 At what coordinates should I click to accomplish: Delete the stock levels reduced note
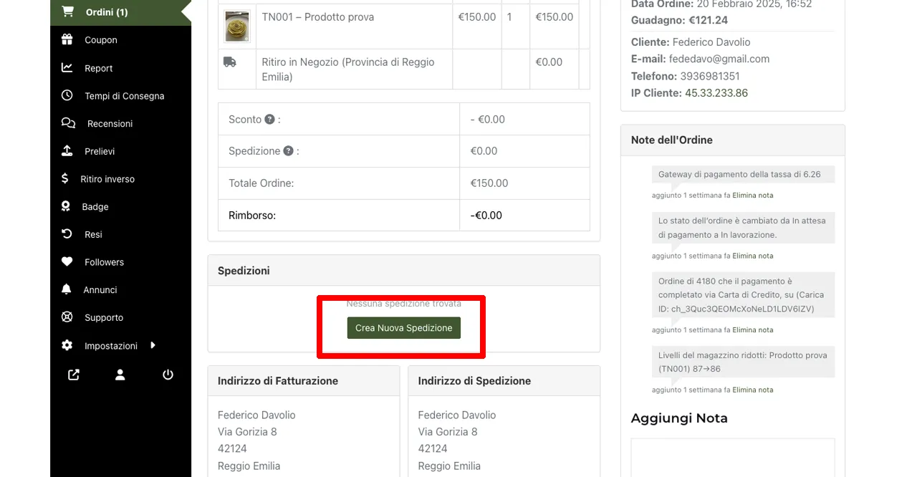click(753, 390)
